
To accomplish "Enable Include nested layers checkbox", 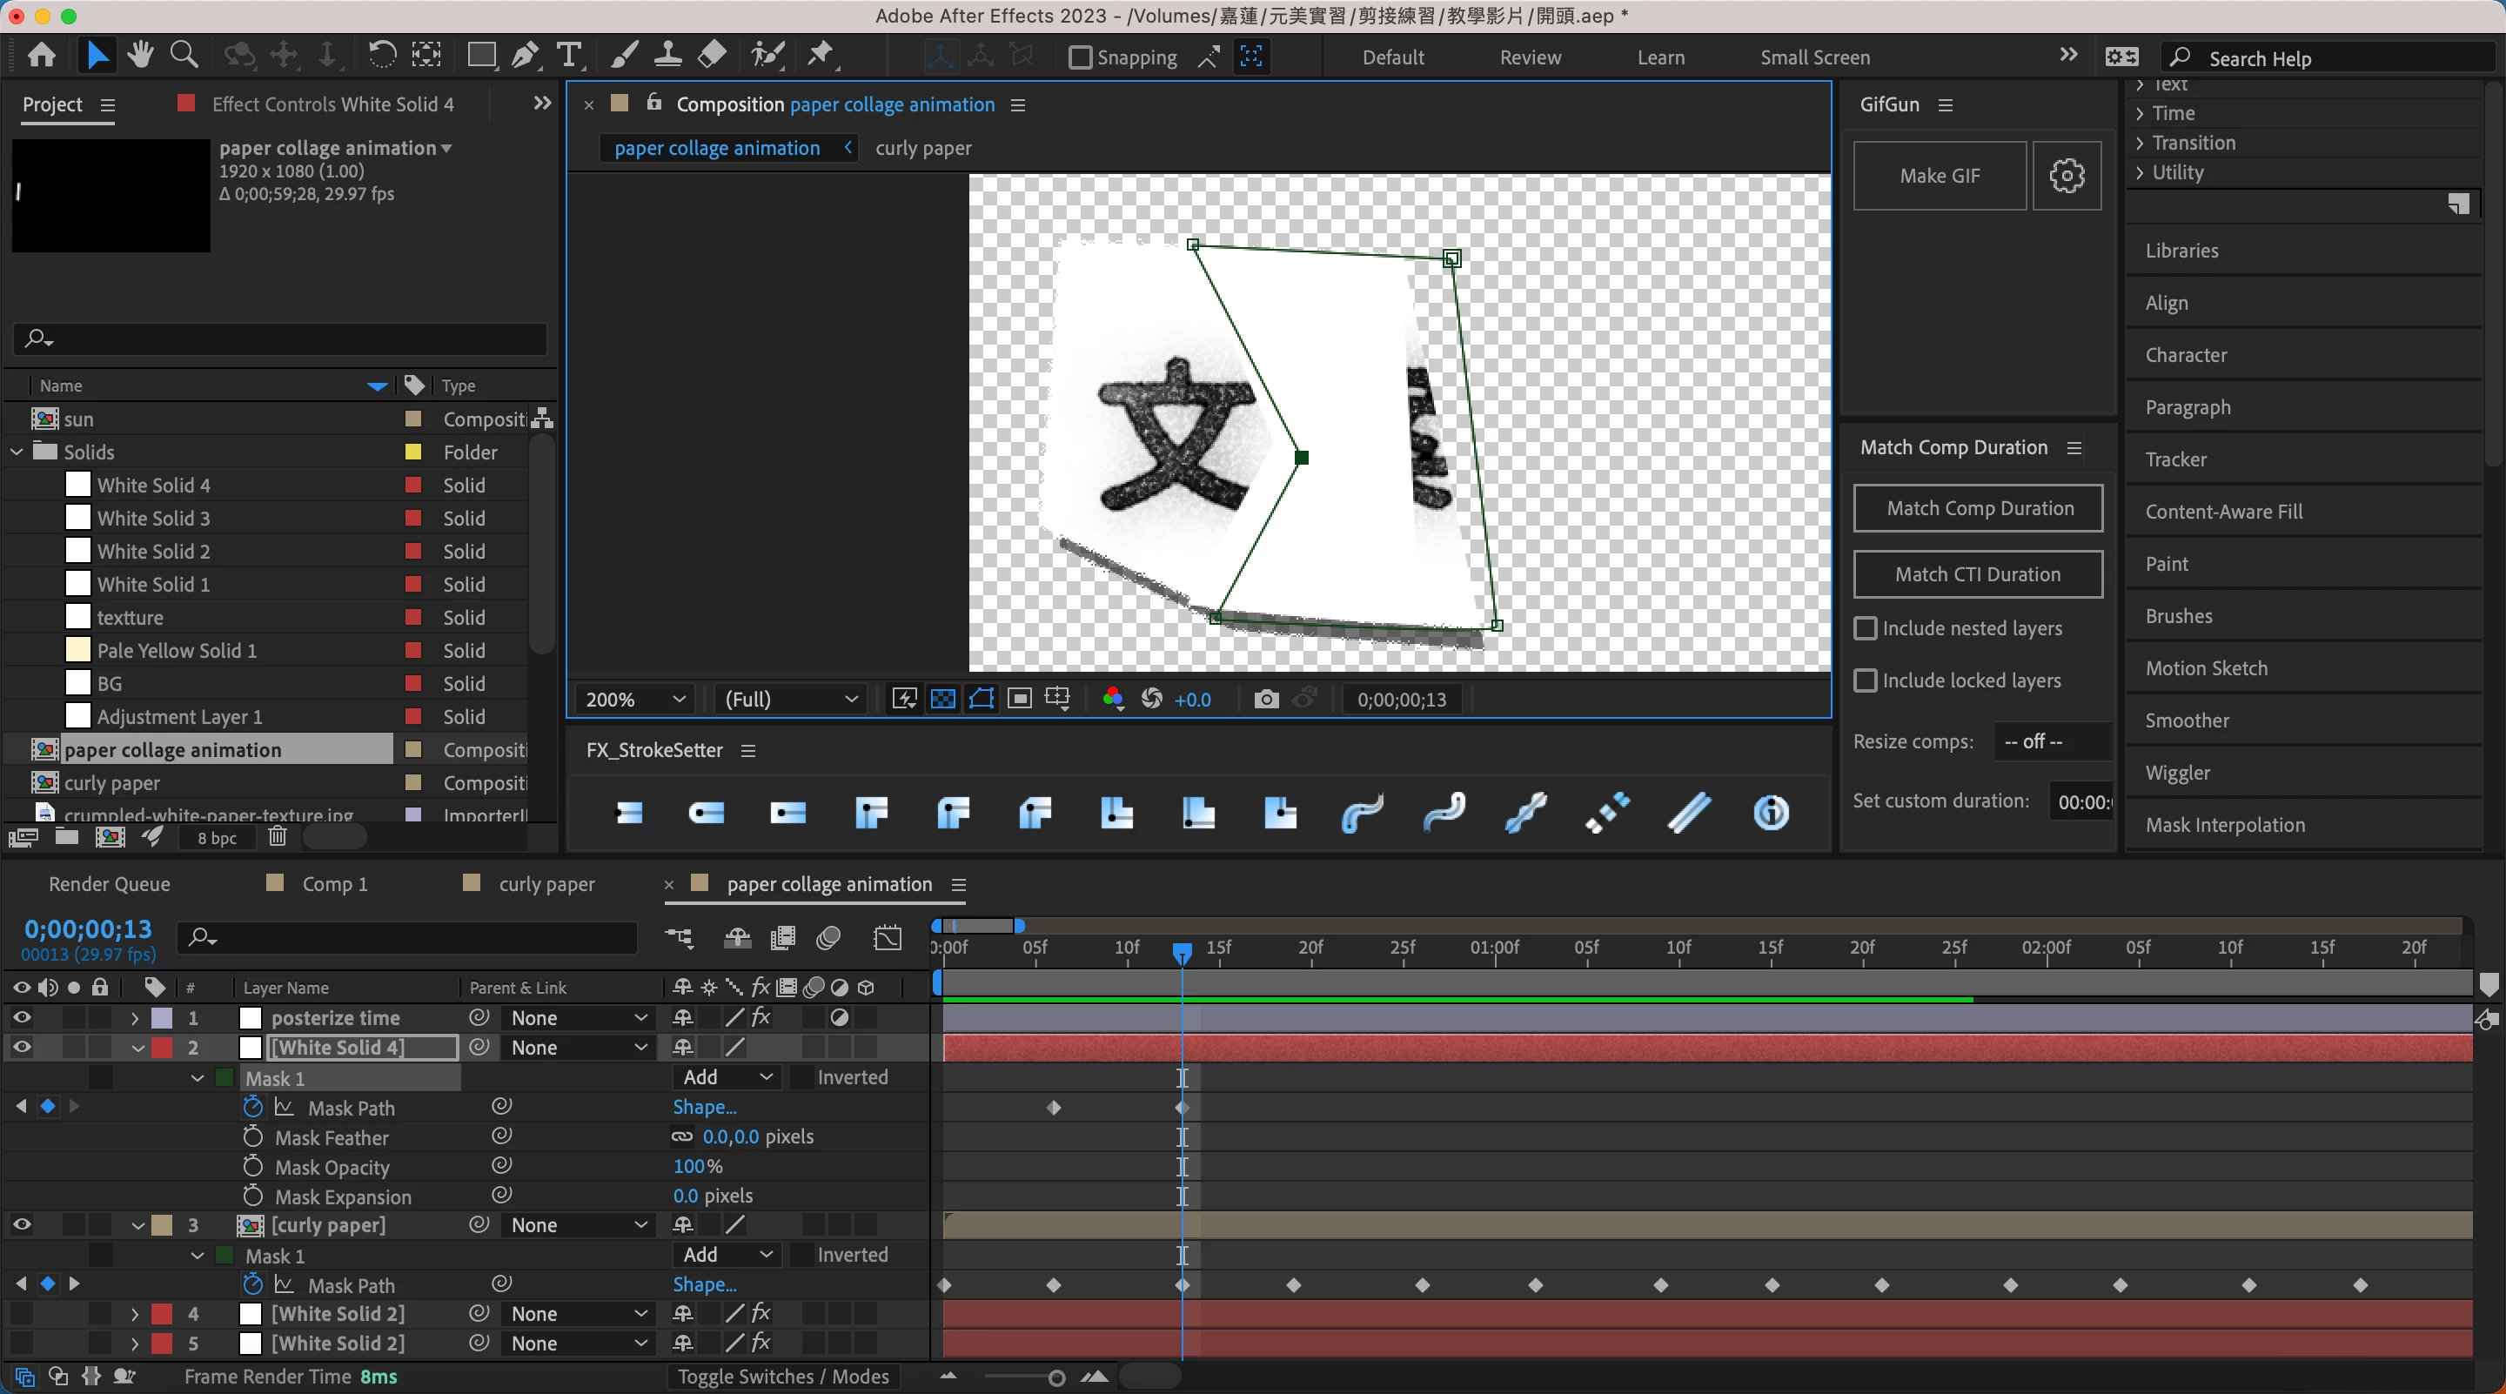I will point(1865,628).
